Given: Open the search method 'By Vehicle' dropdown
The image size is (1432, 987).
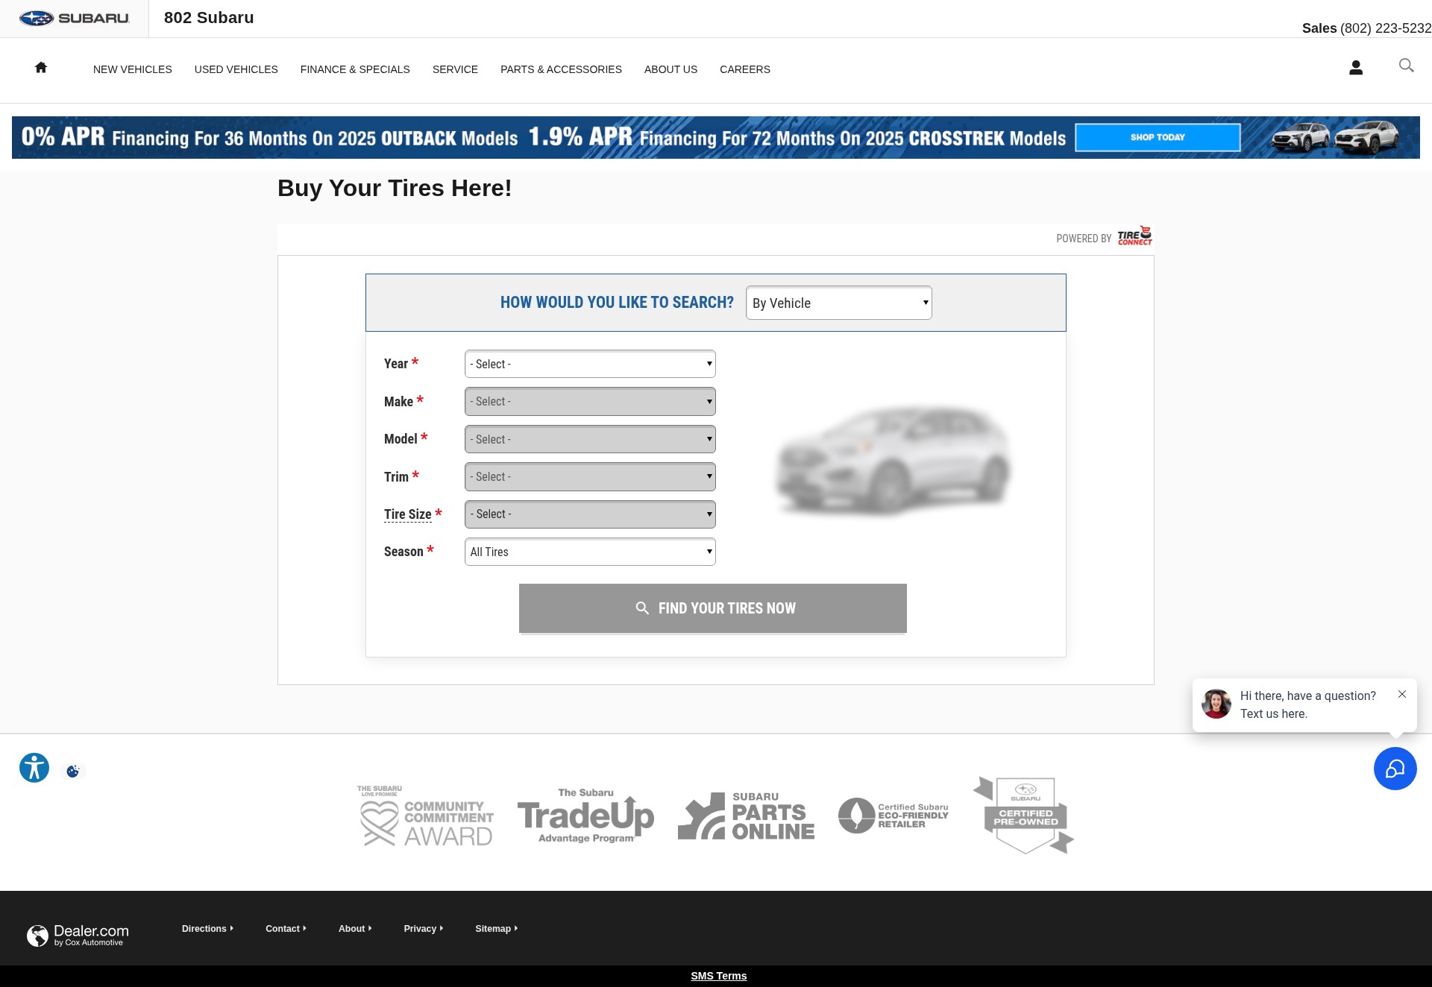Looking at the screenshot, I should coord(839,303).
